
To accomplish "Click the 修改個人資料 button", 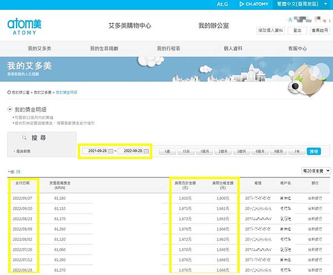I will click(x=271, y=30).
